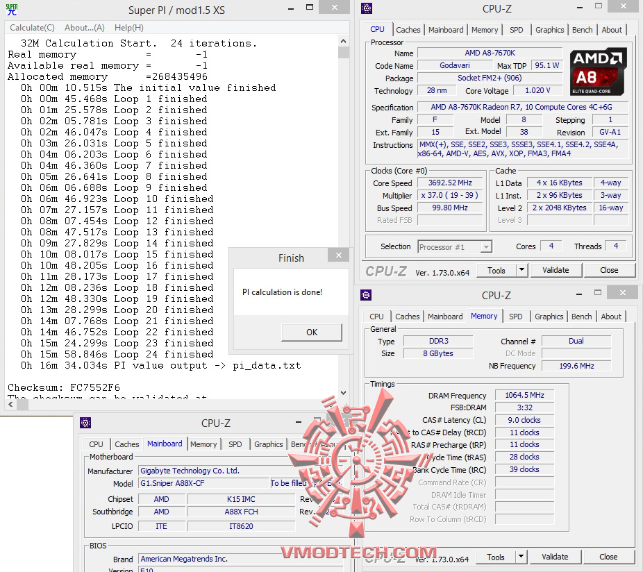The width and height of the screenshot is (643, 572).
Task: Open the About menu in Super PI
Action: pos(85,28)
